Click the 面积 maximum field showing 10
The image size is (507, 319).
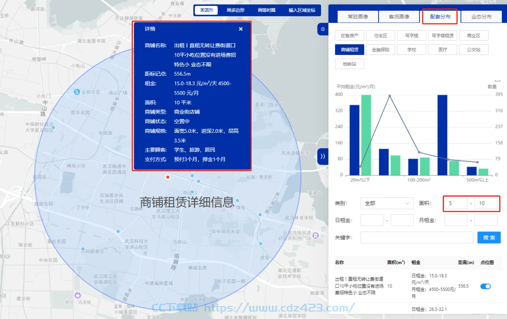pyautogui.click(x=486, y=203)
